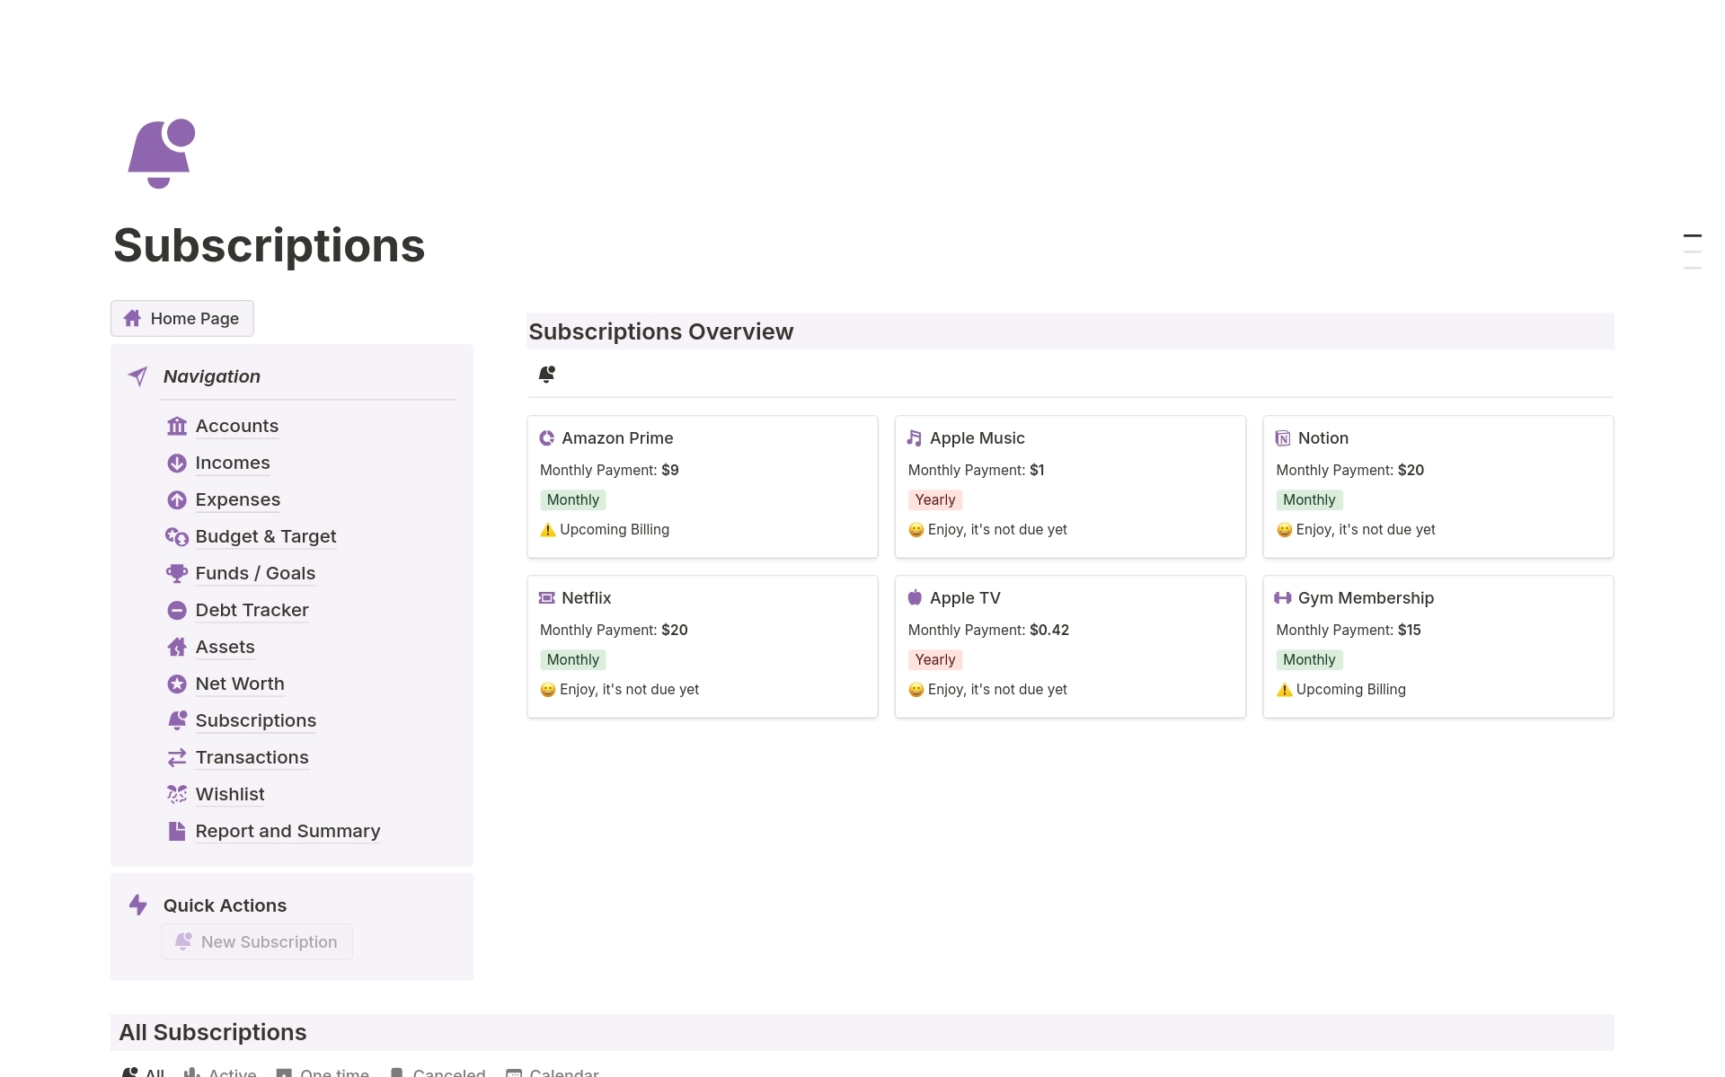Click the document icon beside Report and Summary
This screenshot has height=1077, width=1725.
point(177,831)
